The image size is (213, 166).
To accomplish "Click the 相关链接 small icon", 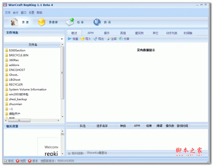I will click(x=69, y=154).
